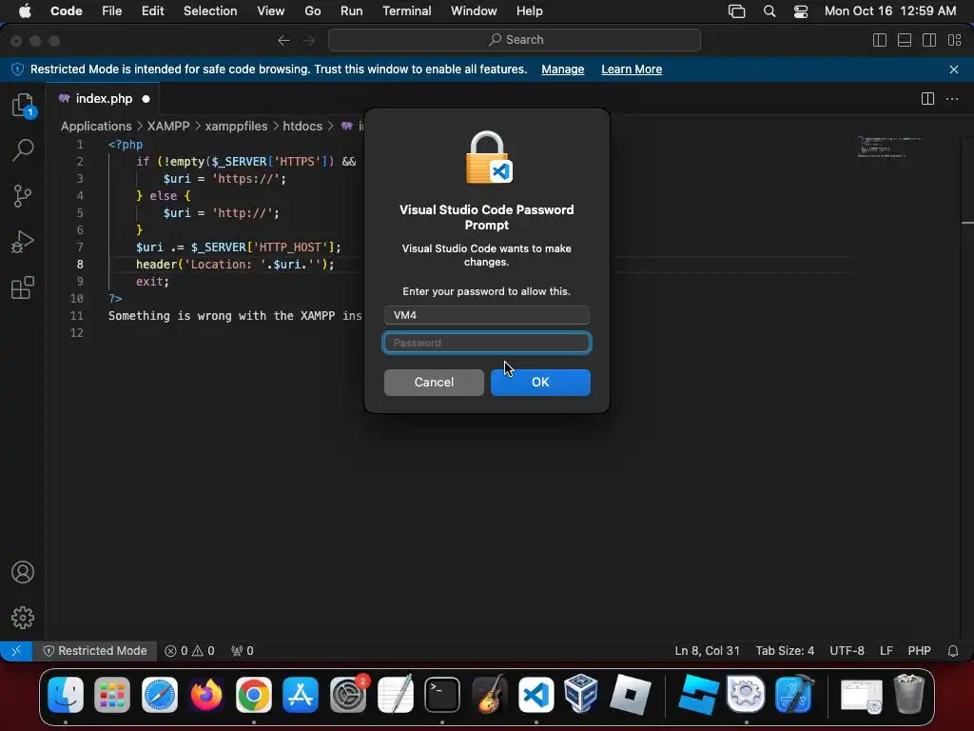
Task: Expand the XAMPP breadcrumb
Action: tap(168, 127)
